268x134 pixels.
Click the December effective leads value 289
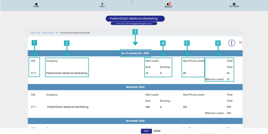(229, 113)
